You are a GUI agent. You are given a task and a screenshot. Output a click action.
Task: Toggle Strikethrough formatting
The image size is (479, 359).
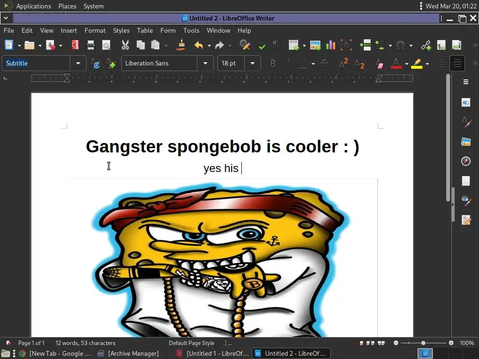[324, 64]
